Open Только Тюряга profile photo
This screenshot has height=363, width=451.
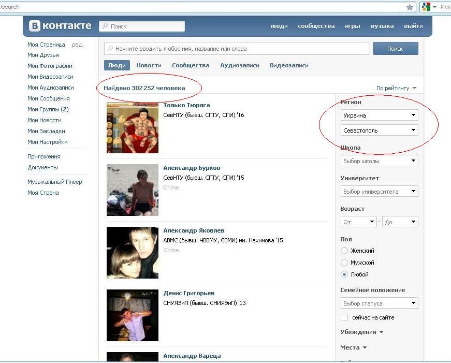[133, 127]
